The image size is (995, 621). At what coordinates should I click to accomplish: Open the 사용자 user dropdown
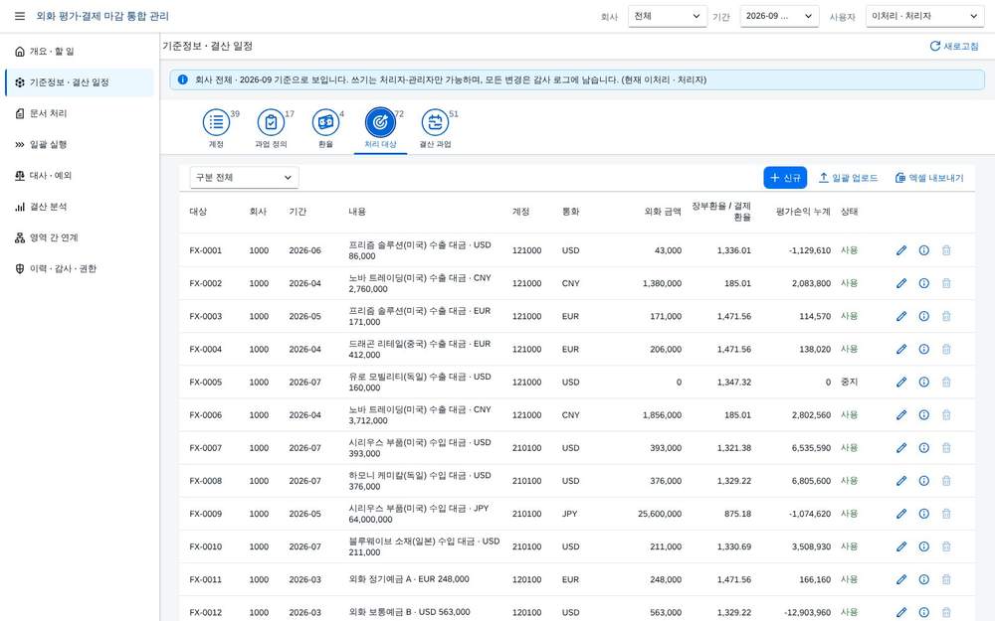coord(924,16)
